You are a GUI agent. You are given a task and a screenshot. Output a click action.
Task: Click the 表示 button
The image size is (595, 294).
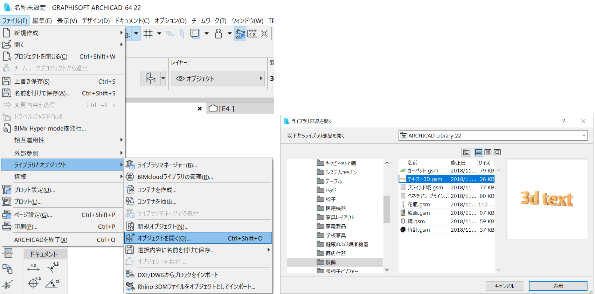558,286
